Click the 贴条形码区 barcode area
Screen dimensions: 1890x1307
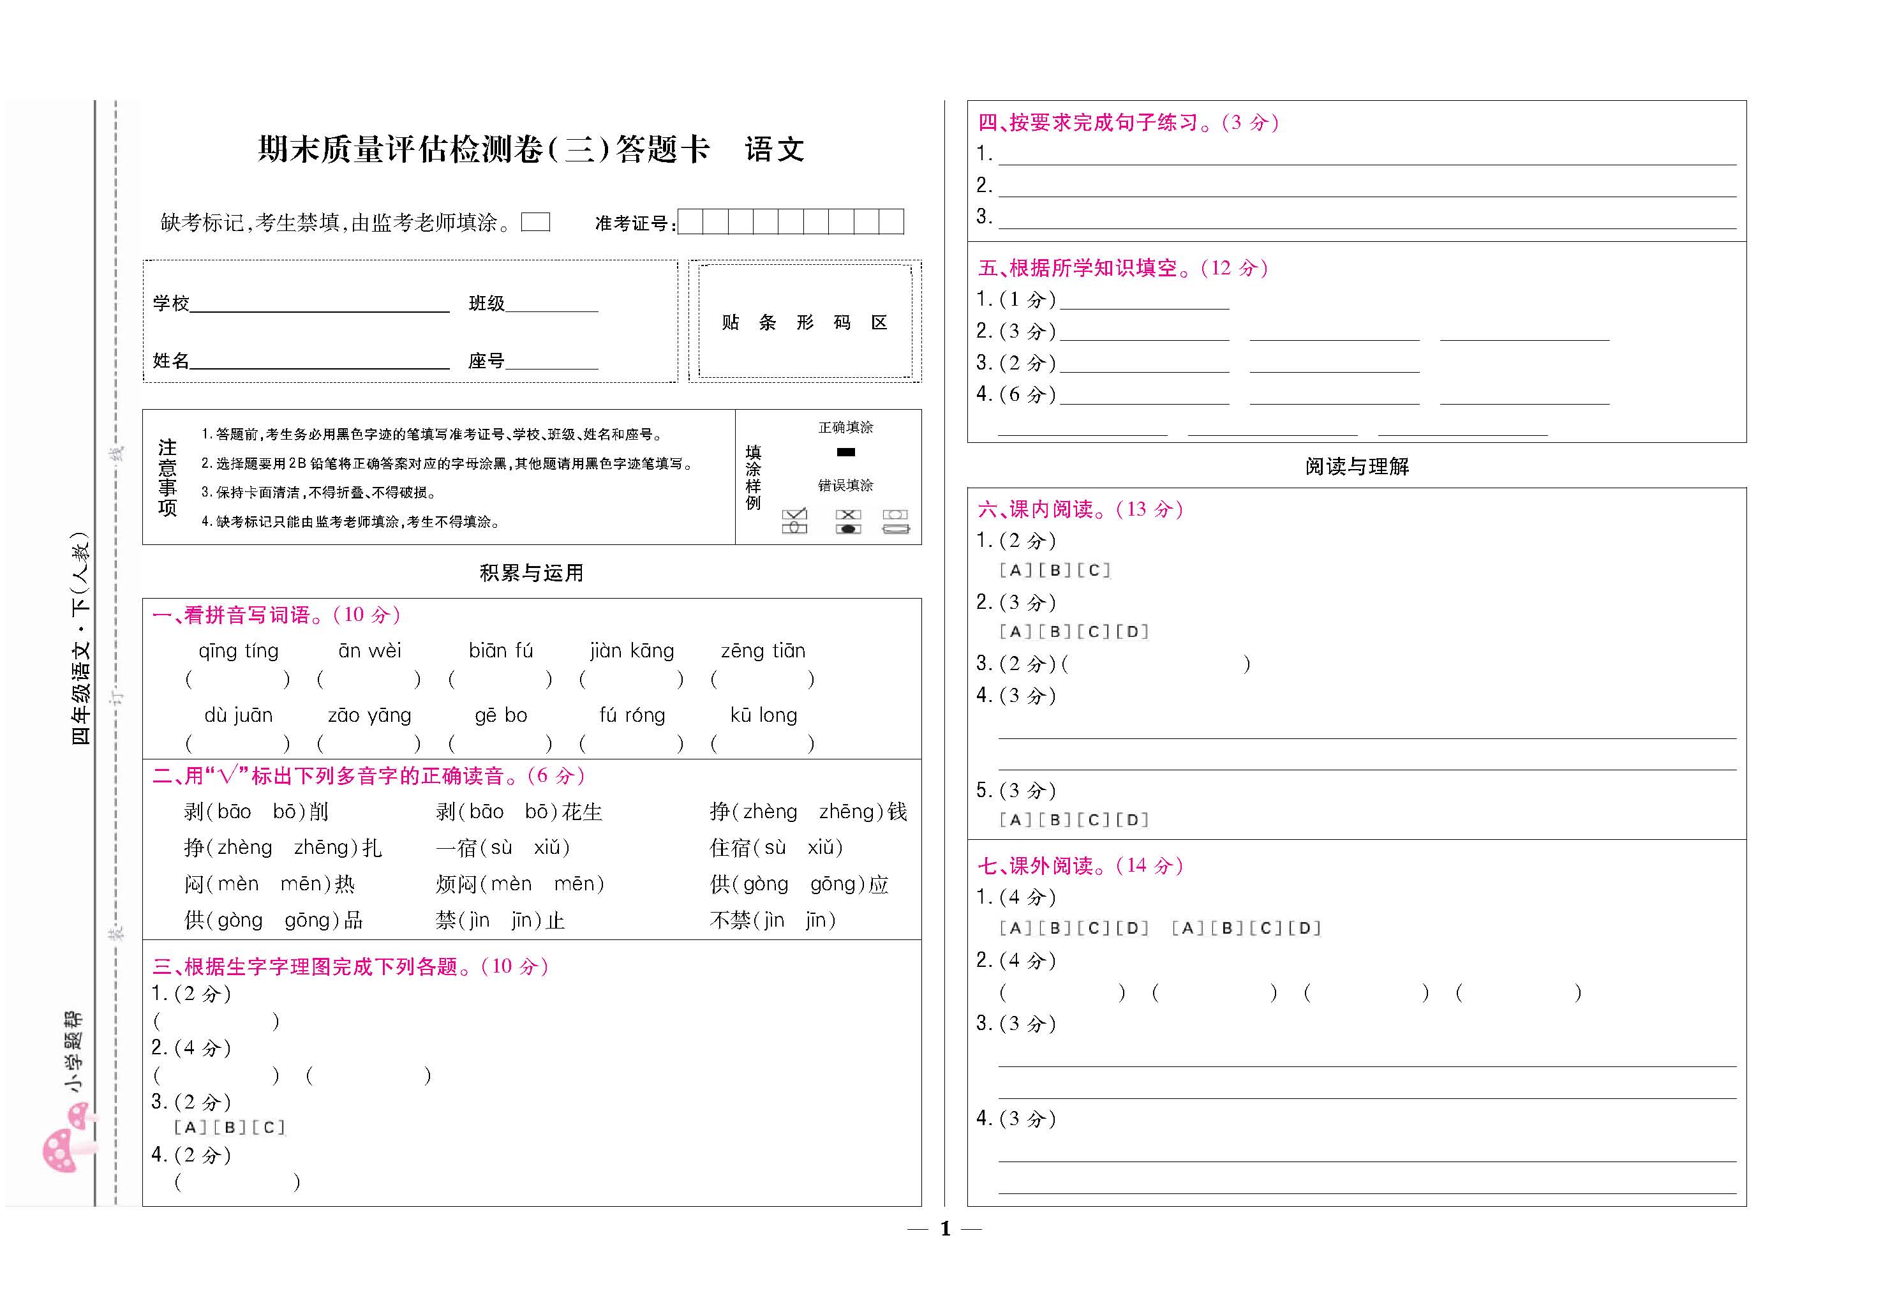click(x=805, y=322)
